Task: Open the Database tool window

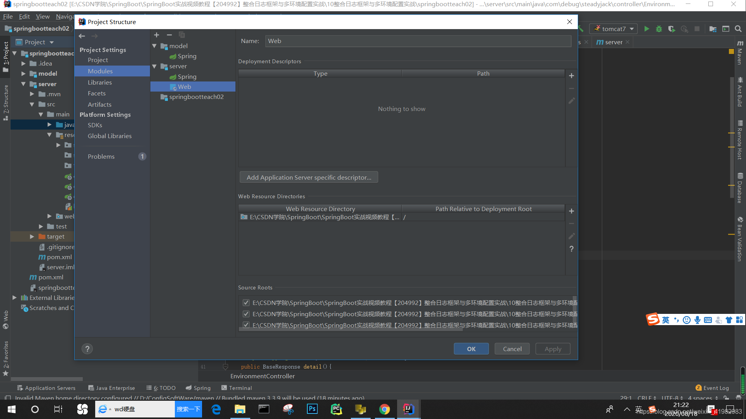Action: pos(740,188)
